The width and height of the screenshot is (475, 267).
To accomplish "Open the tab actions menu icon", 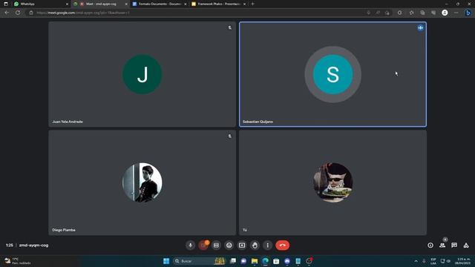I will [6, 4].
